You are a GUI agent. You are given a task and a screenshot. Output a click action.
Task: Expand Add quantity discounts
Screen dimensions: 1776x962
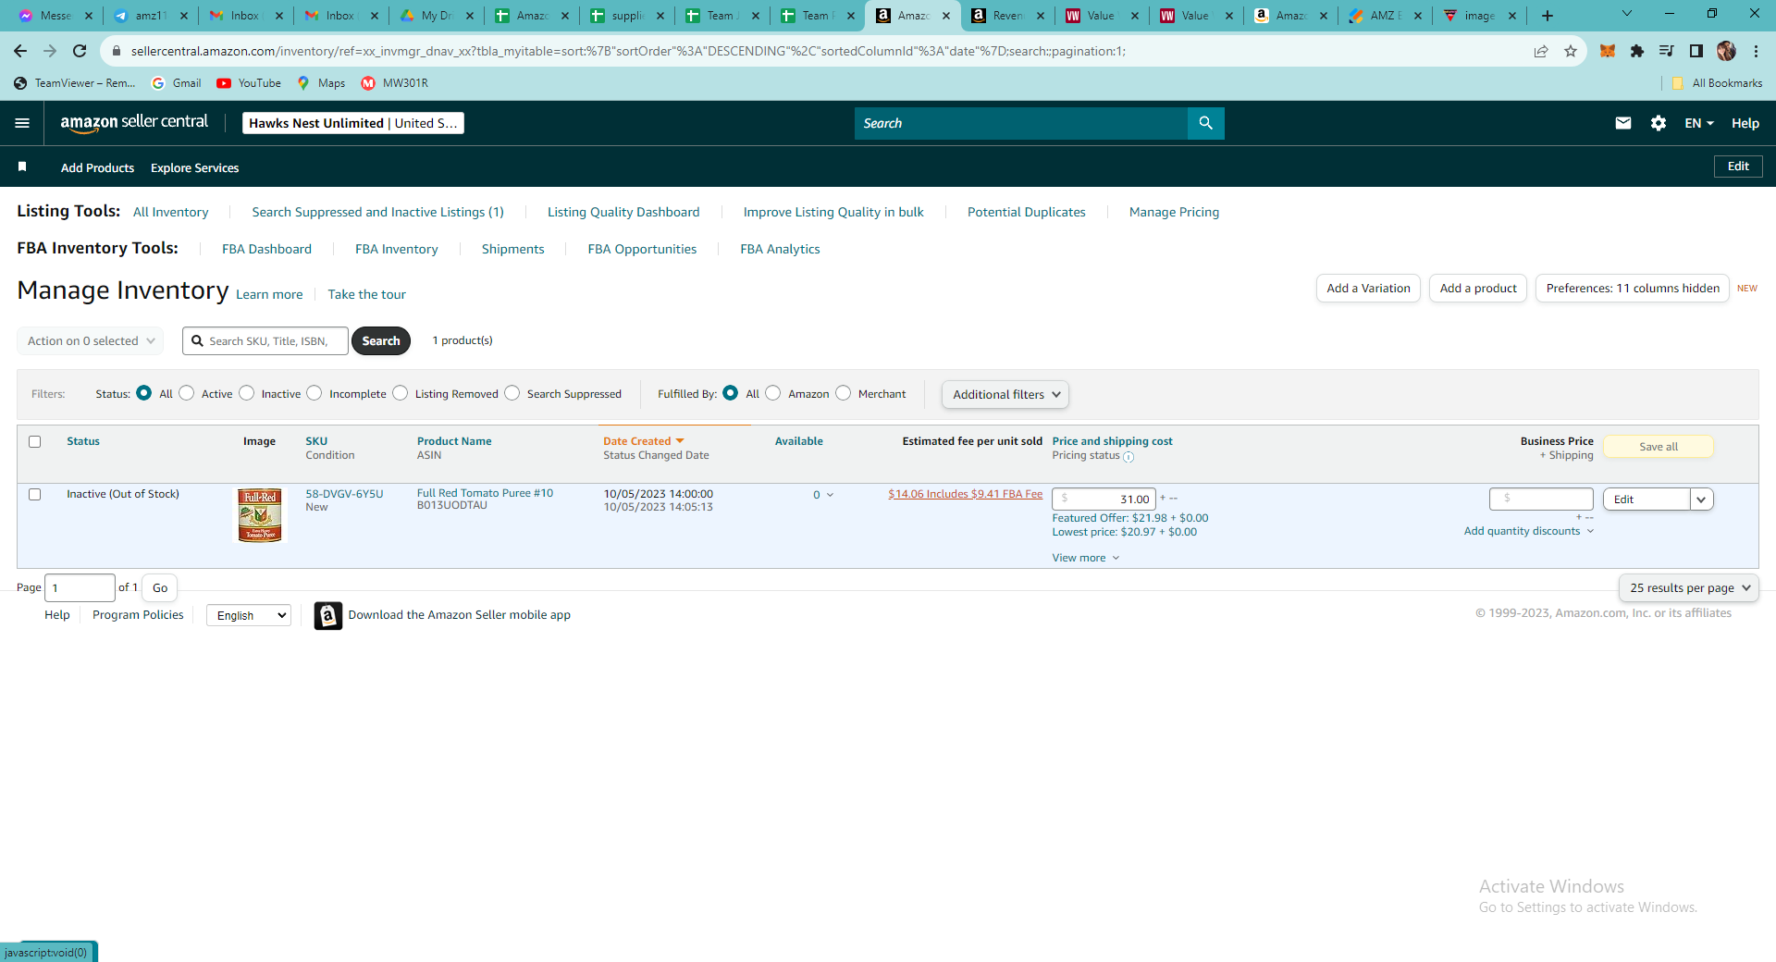click(x=1528, y=531)
